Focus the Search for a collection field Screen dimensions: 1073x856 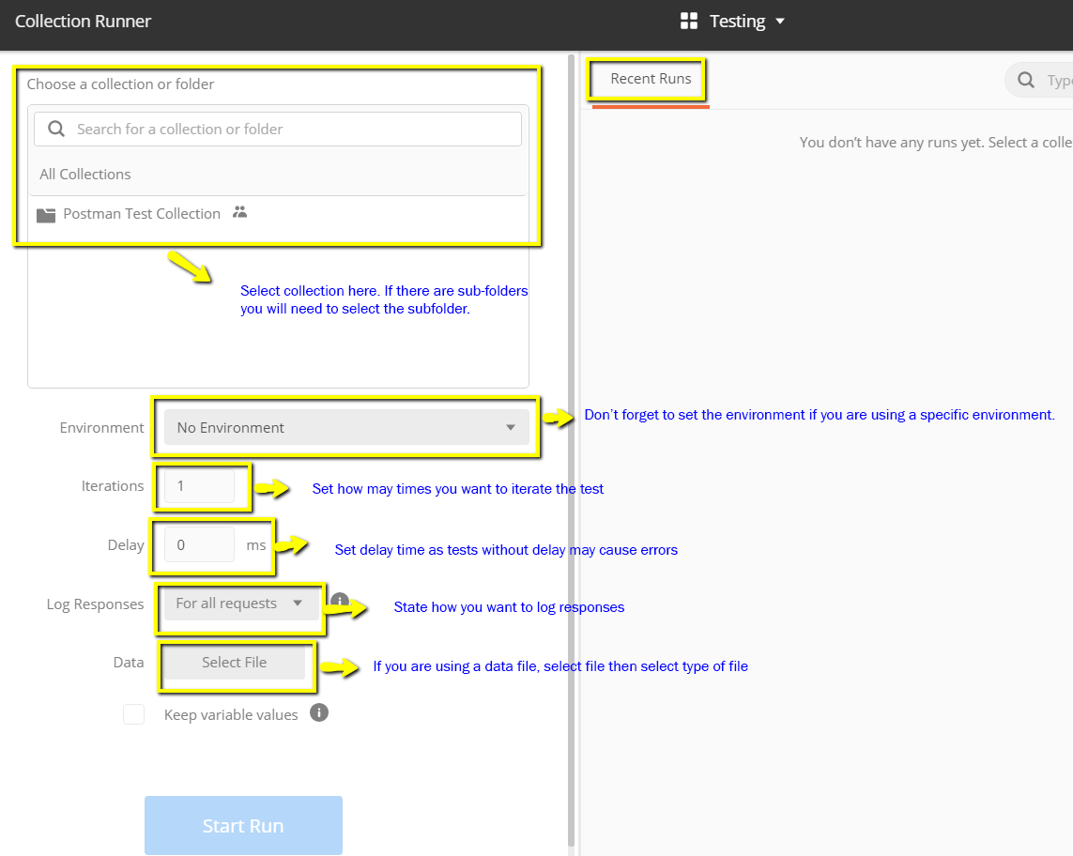(278, 129)
